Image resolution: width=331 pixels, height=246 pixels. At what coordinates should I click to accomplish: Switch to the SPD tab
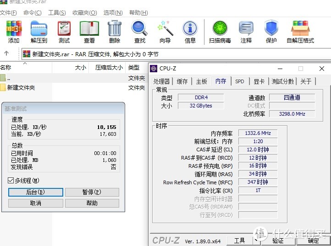click(x=240, y=81)
